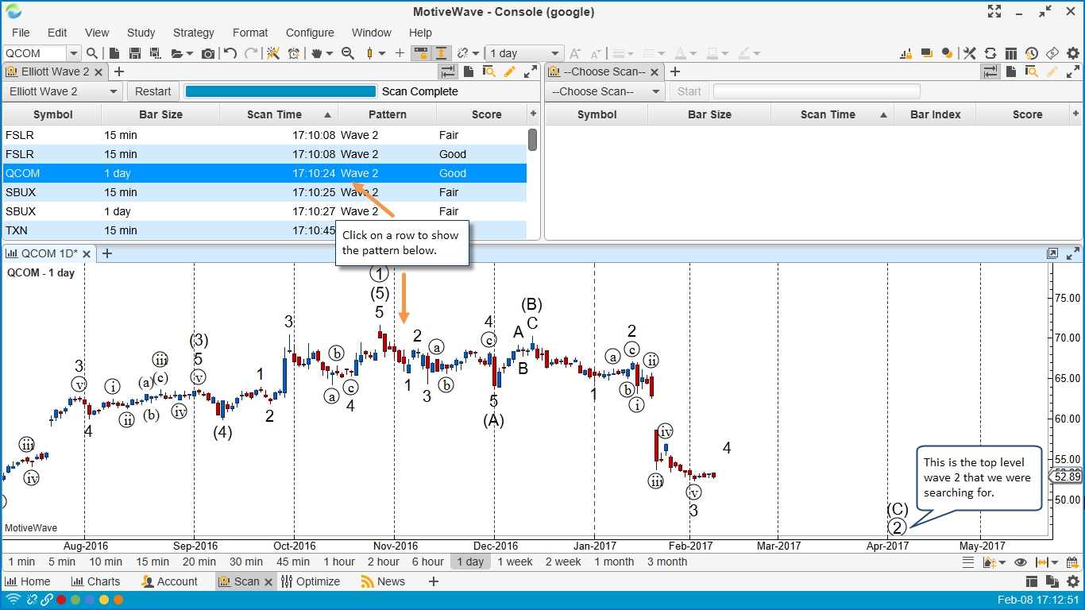Toggle the eye visibility icon below the chart
Viewport: 1085px width, 610px height.
(x=1021, y=562)
